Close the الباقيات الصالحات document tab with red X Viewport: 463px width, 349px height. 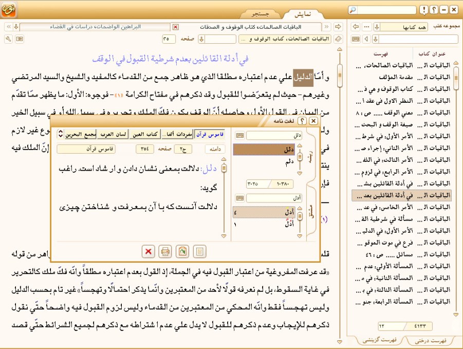175,27
